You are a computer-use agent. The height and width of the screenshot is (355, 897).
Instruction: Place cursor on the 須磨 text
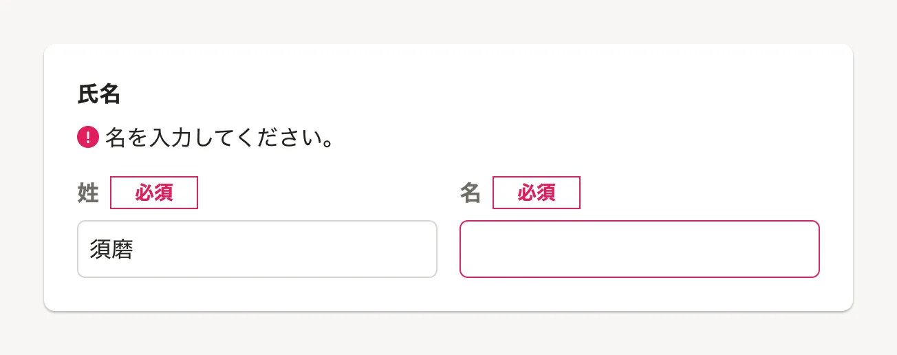(111, 249)
